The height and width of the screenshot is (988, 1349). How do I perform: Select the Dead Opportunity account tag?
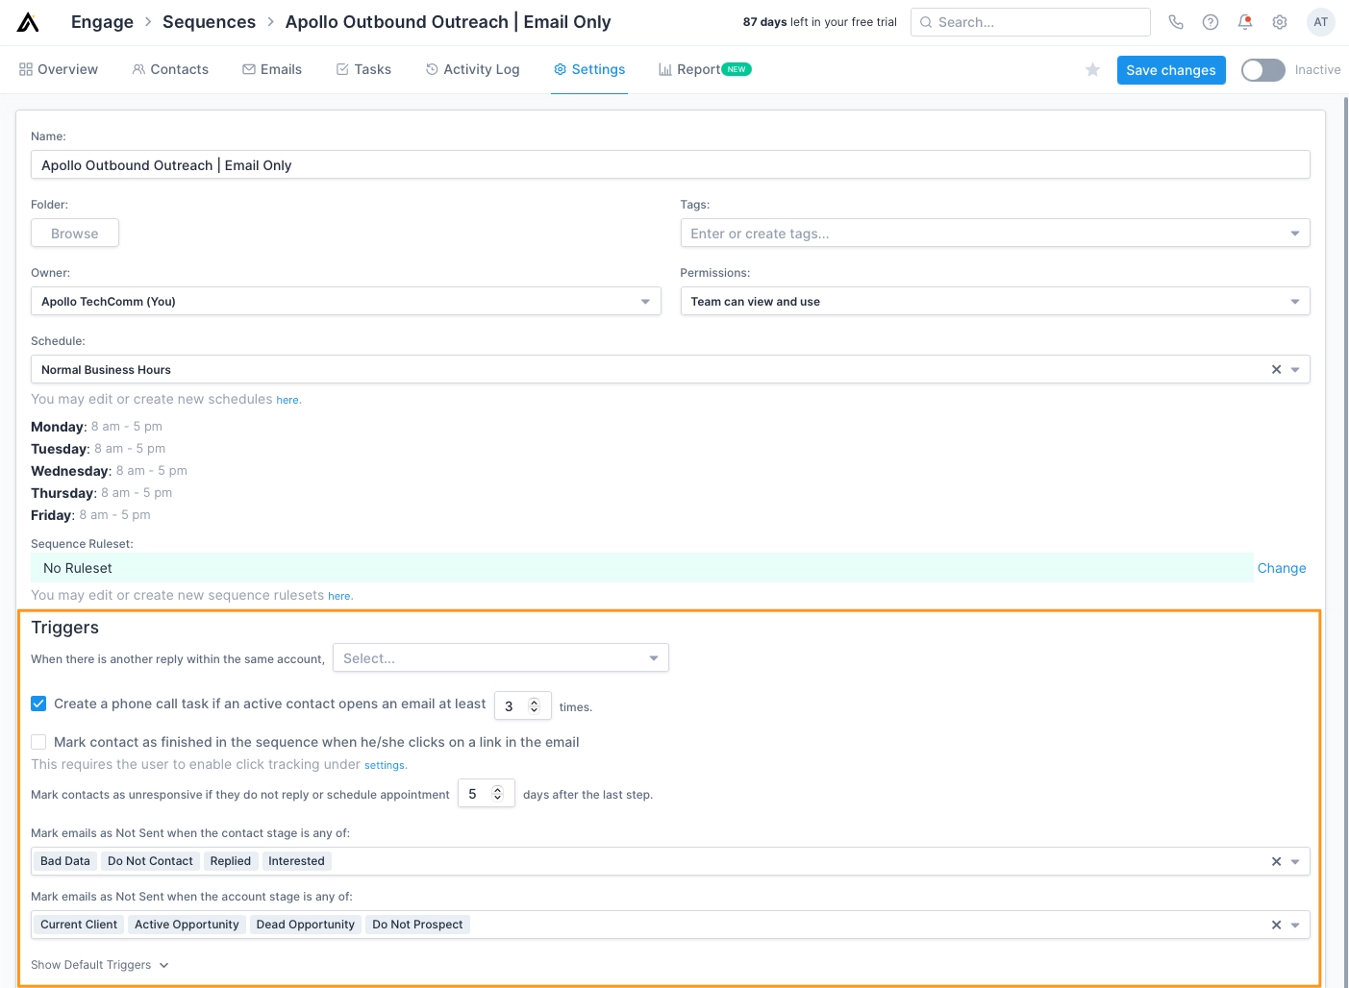point(306,925)
